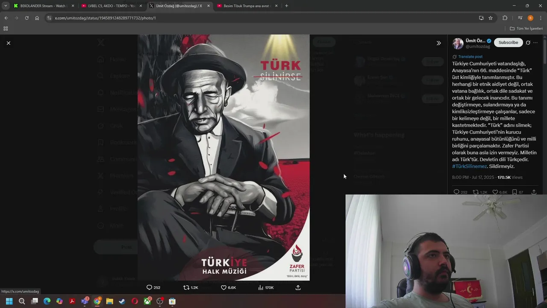The height and width of the screenshot is (308, 547).
Task: Like the post using the heart below the photo
Action: [x=224, y=287]
